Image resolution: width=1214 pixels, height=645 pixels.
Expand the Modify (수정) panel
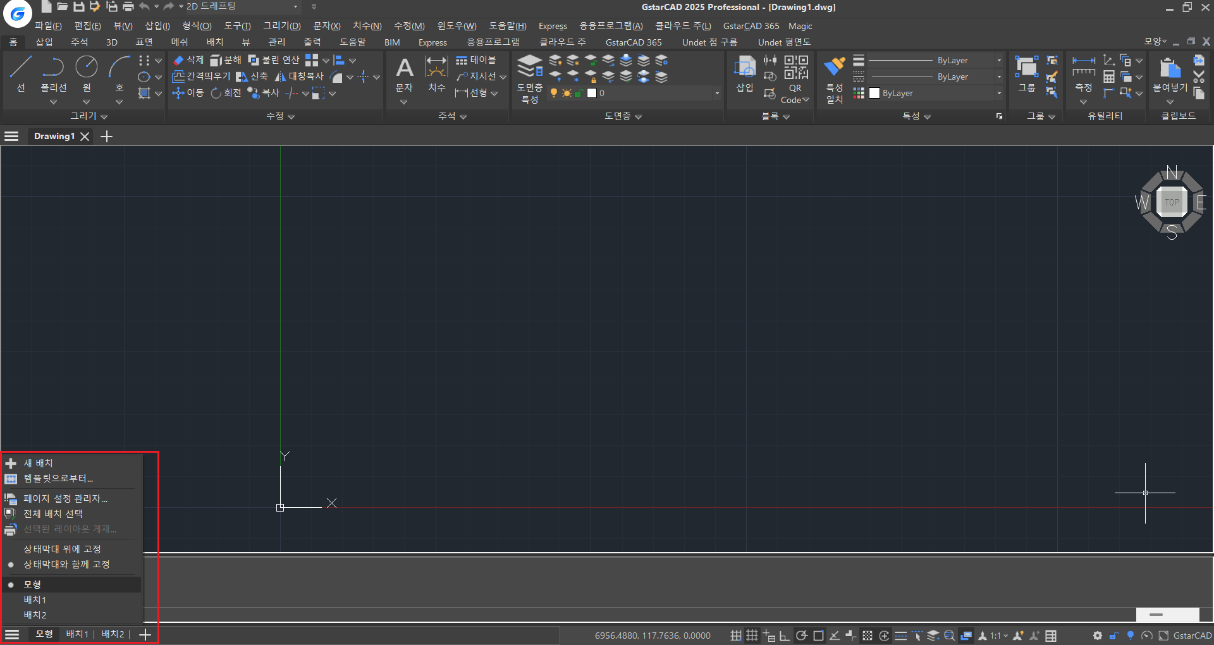tap(280, 116)
